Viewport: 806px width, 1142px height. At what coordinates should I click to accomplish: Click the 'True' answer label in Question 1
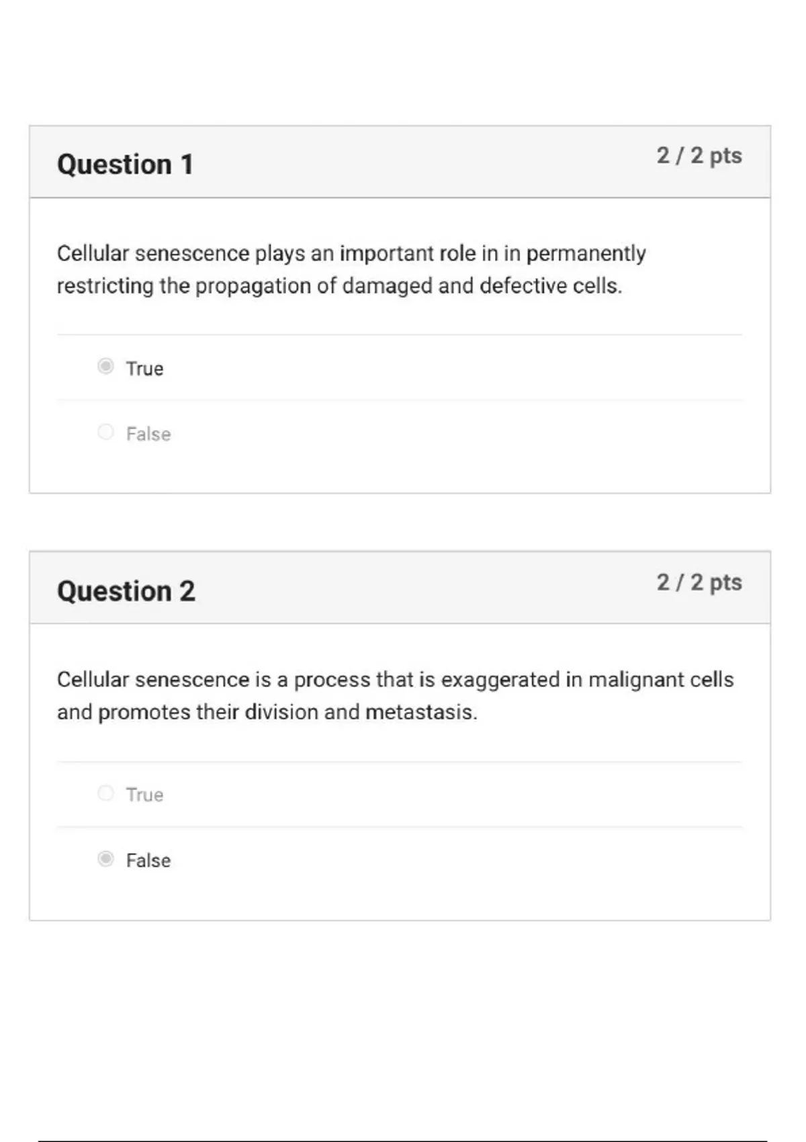coord(144,369)
